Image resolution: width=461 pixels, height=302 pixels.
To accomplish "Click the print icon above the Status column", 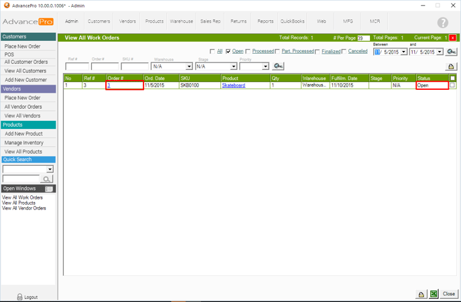I will [x=452, y=66].
